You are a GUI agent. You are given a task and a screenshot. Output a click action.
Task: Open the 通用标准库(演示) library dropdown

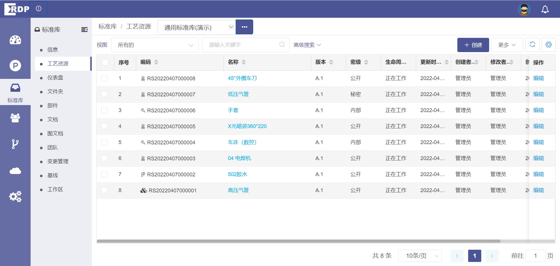point(197,27)
